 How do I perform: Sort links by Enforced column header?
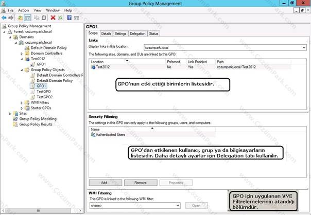click(x=176, y=62)
